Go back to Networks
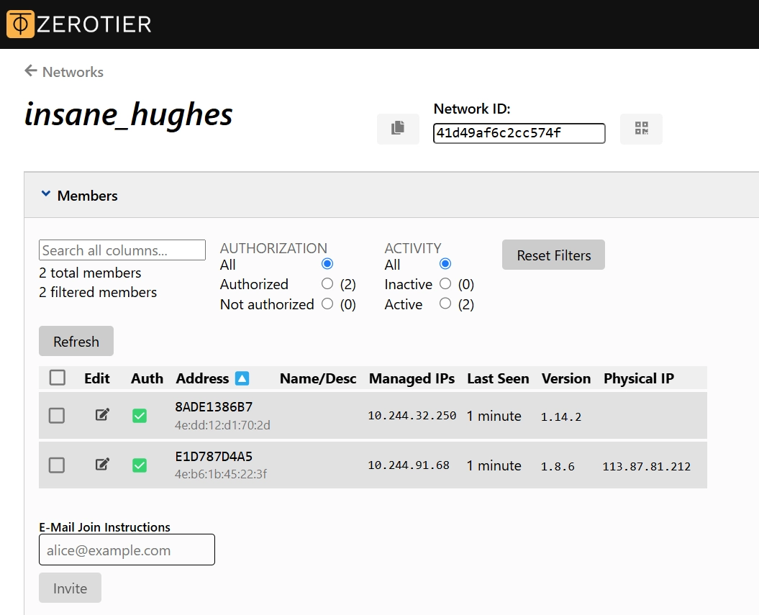The height and width of the screenshot is (615, 759). [64, 72]
